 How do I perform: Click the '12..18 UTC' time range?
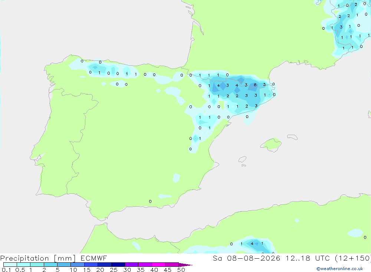[308, 258]
